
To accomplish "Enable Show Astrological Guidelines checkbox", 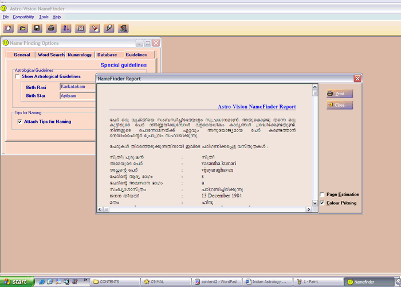I will click(17, 76).
